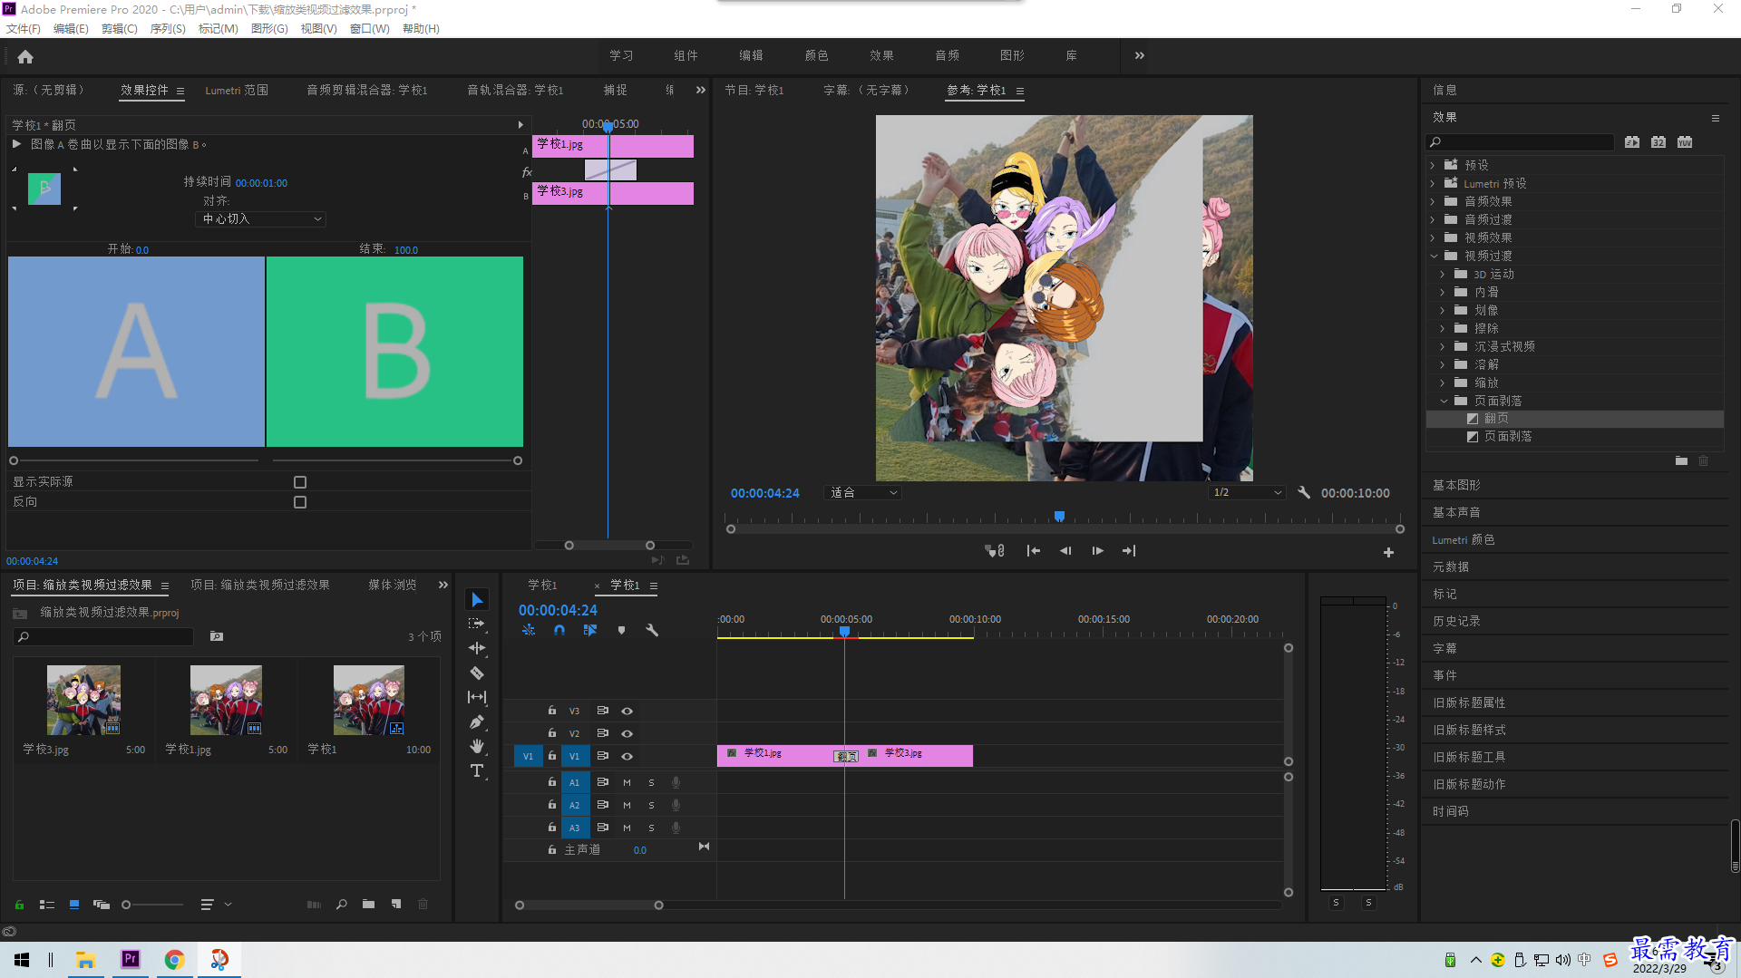Enable the 显示实际源 checkbox
The height and width of the screenshot is (978, 1741).
pos(300,482)
